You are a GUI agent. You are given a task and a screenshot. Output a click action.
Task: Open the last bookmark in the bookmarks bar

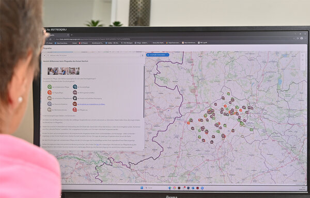(203, 43)
